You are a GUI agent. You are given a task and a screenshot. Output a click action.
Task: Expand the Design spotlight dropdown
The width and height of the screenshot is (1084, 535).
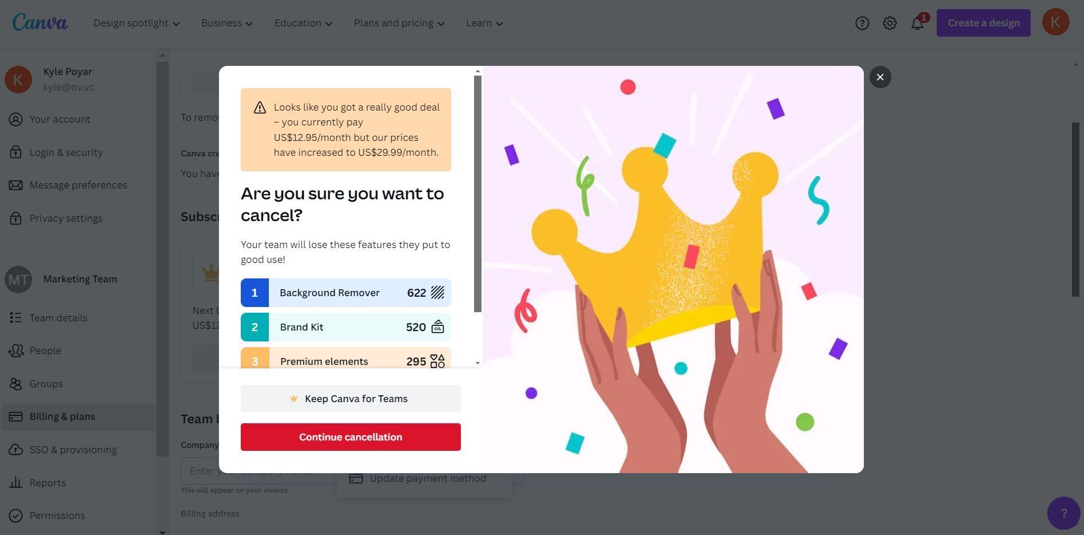point(136,23)
